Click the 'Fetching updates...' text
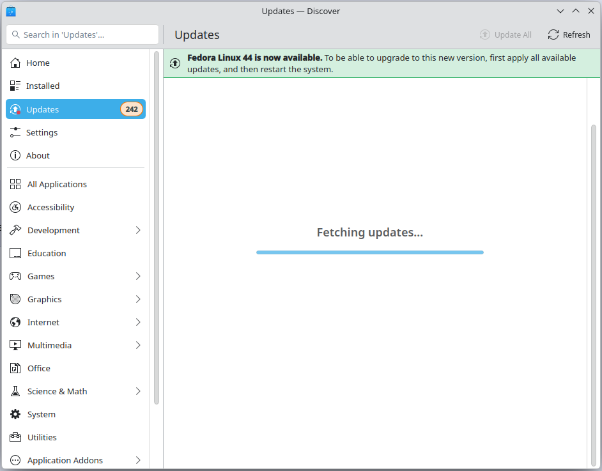The width and height of the screenshot is (602, 471). coord(370,232)
